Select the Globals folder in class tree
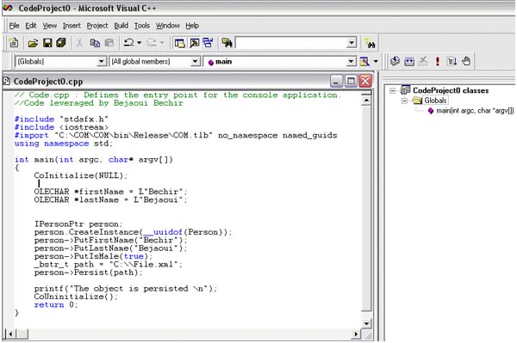The width and height of the screenshot is (517, 343). 435,101
